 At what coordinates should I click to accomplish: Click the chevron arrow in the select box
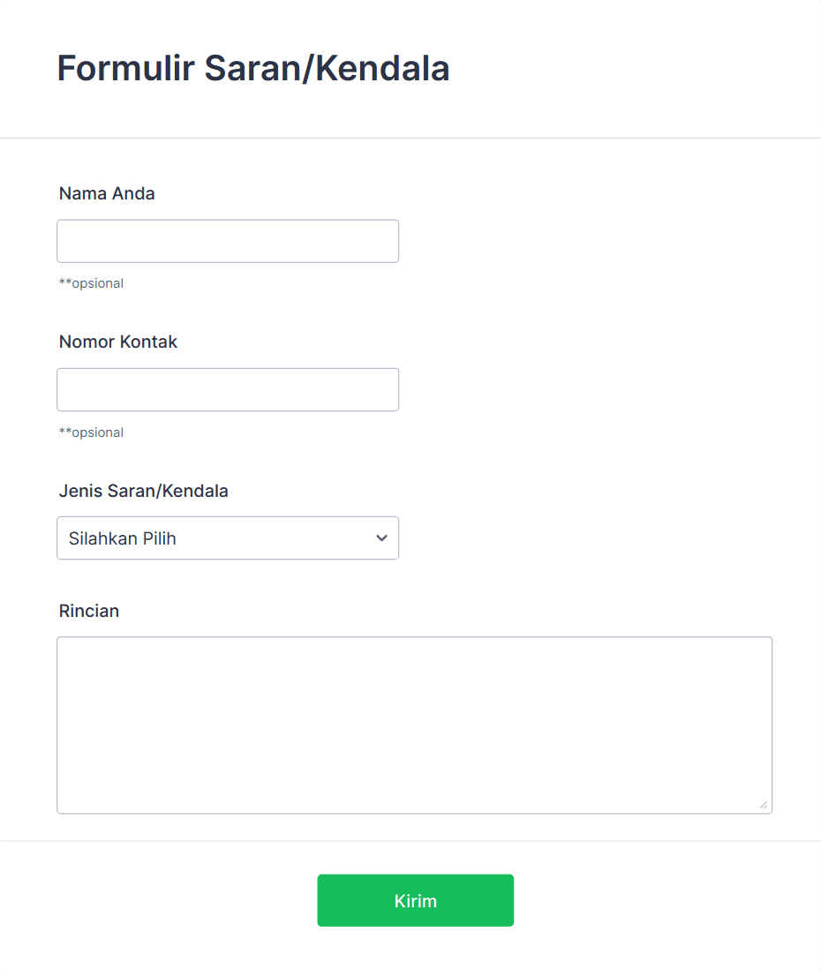[381, 538]
